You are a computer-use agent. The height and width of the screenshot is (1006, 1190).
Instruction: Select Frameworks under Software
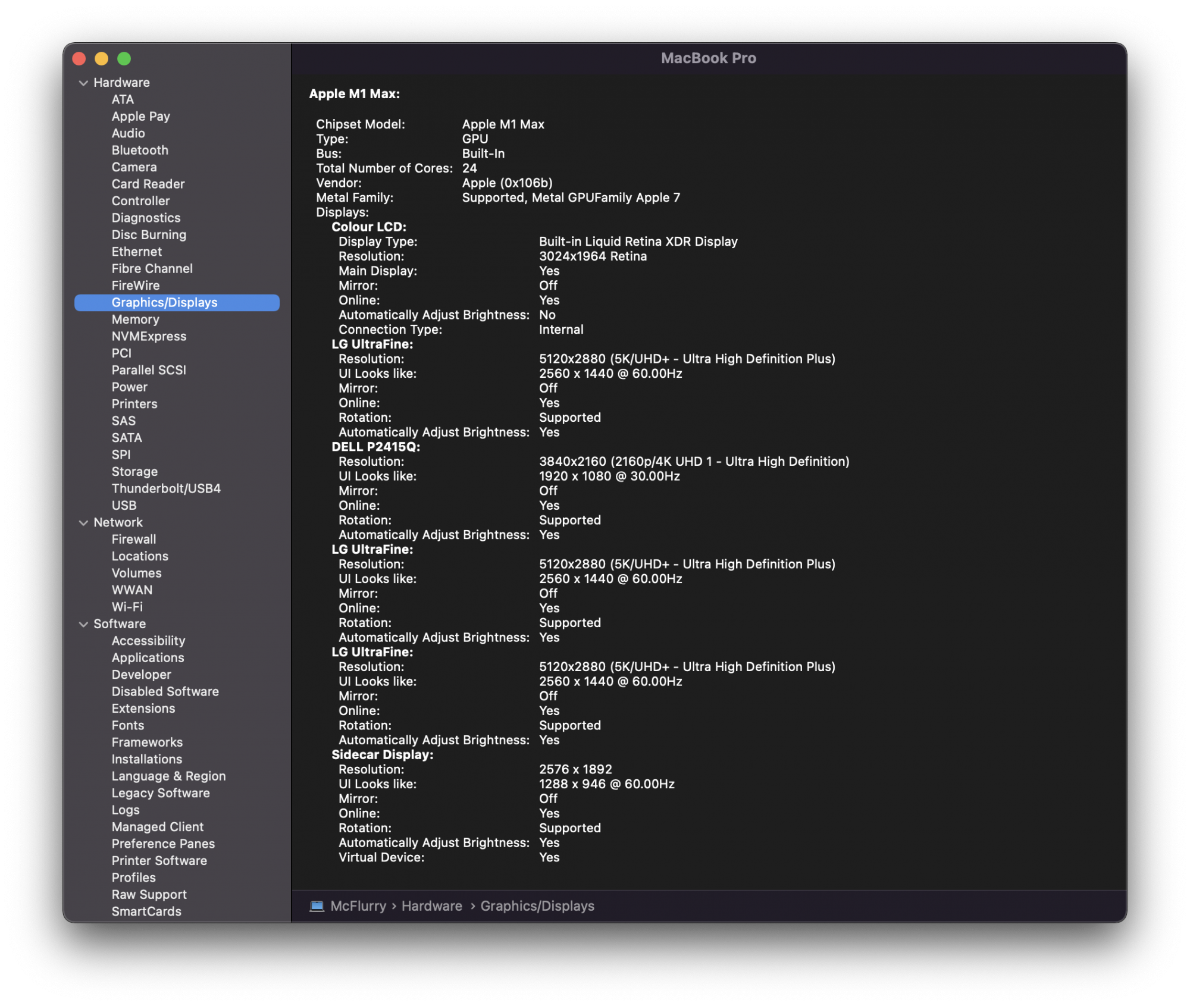point(147,742)
